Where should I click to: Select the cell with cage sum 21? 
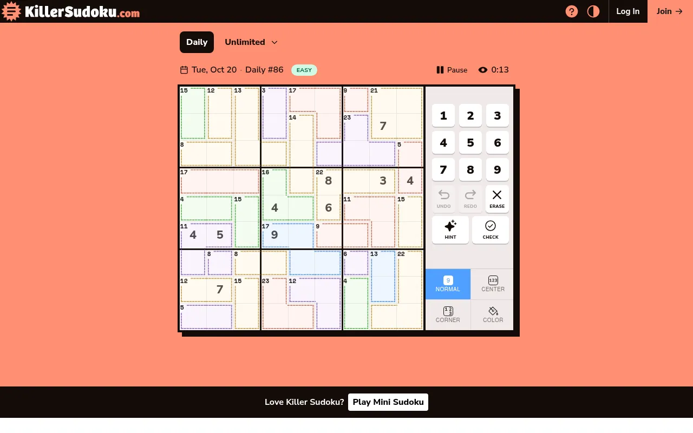(x=383, y=100)
